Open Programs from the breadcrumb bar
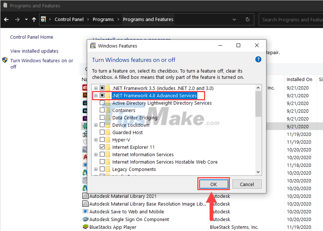 (103, 19)
